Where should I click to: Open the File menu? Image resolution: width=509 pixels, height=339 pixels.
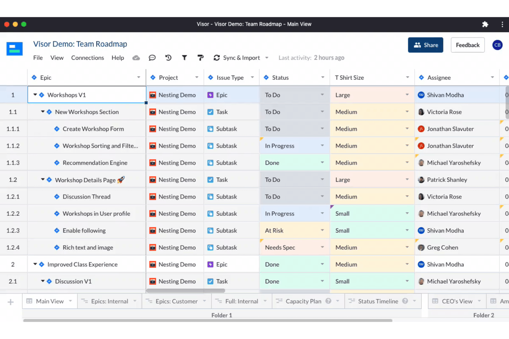(x=38, y=58)
